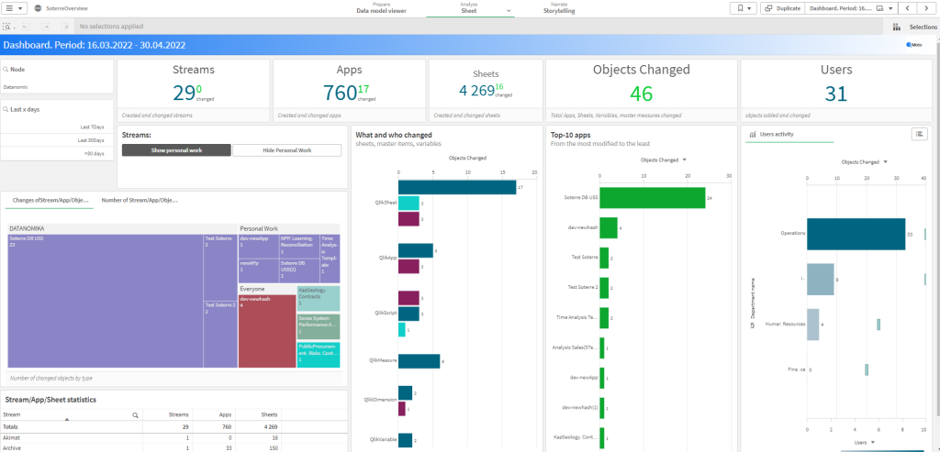
Task: Open the bookmarks dropdown
Action: (x=744, y=8)
